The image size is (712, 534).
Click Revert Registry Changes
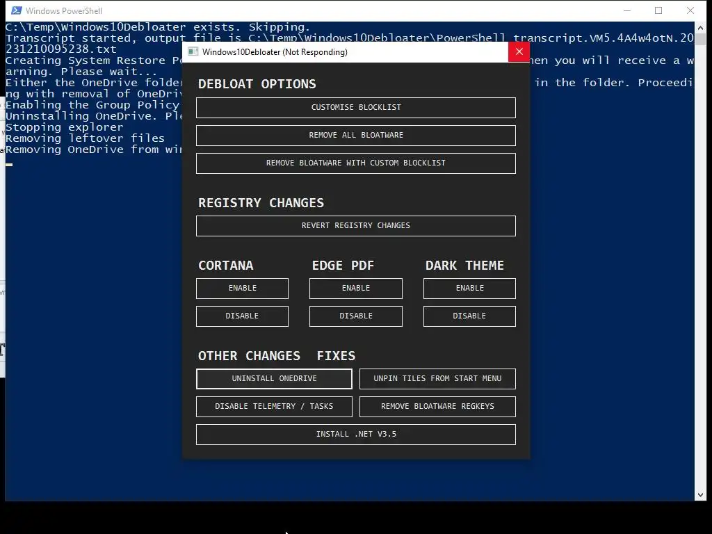tap(355, 226)
